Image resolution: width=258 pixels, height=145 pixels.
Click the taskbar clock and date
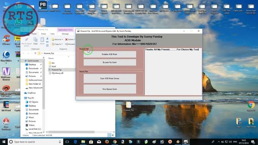tap(244, 142)
